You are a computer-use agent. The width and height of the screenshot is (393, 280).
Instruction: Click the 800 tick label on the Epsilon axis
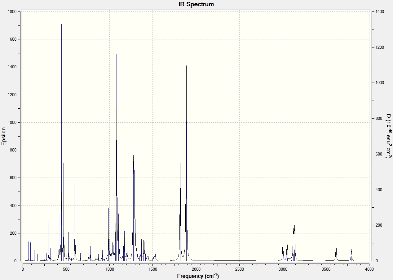14,150
